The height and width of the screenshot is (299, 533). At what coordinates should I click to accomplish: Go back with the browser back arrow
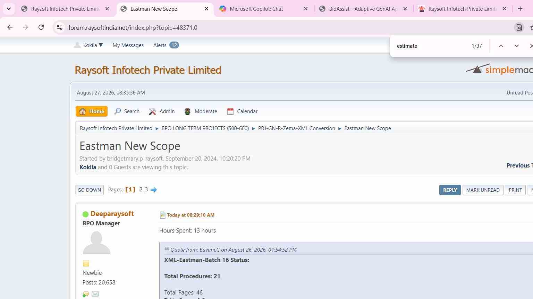pyautogui.click(x=10, y=27)
